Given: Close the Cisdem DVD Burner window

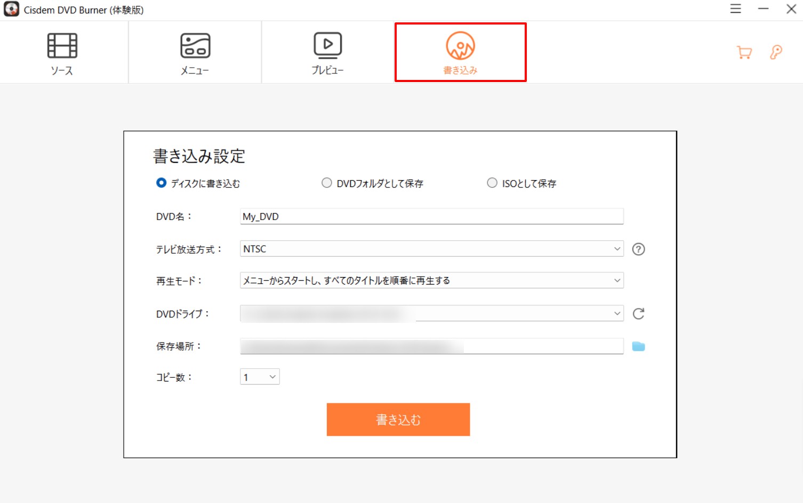Looking at the screenshot, I should coord(791,9).
